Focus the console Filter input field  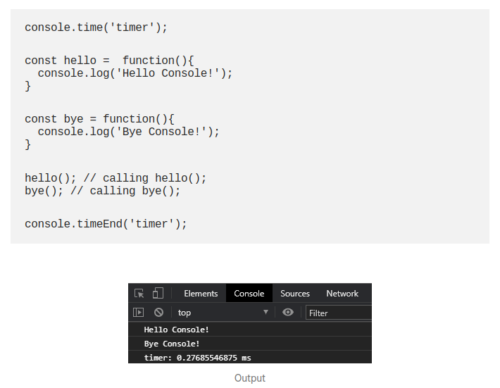point(338,313)
